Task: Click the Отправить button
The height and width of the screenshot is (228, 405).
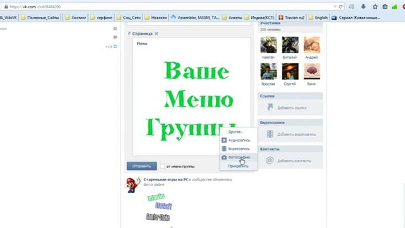Action: click(x=142, y=166)
